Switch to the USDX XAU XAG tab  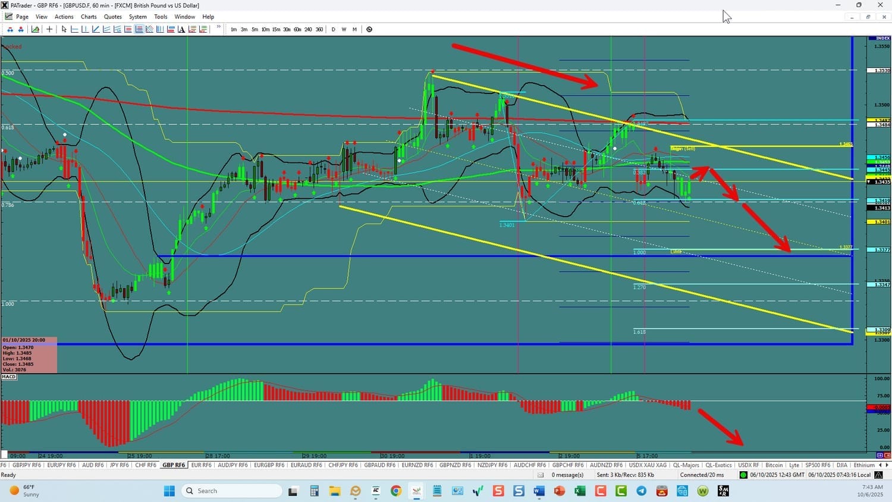[648, 465]
